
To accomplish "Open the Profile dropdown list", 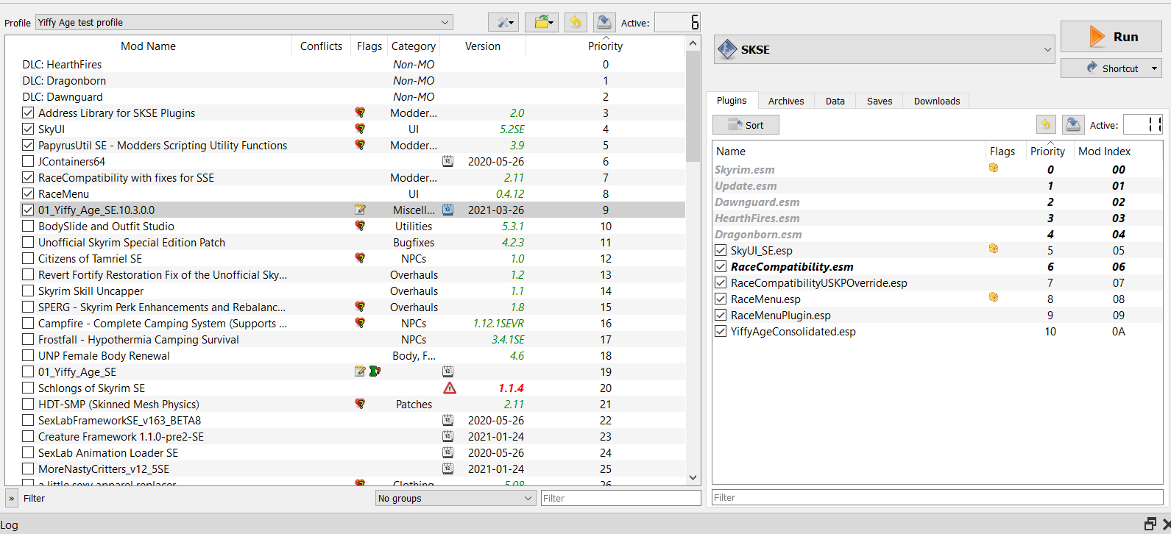I will click(244, 22).
